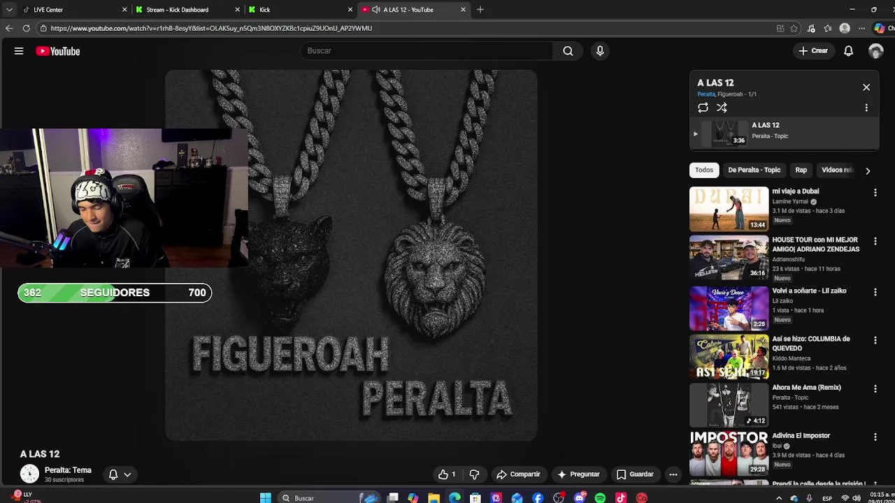
Task: Open the tab search dropdown arrow
Action: [9, 10]
